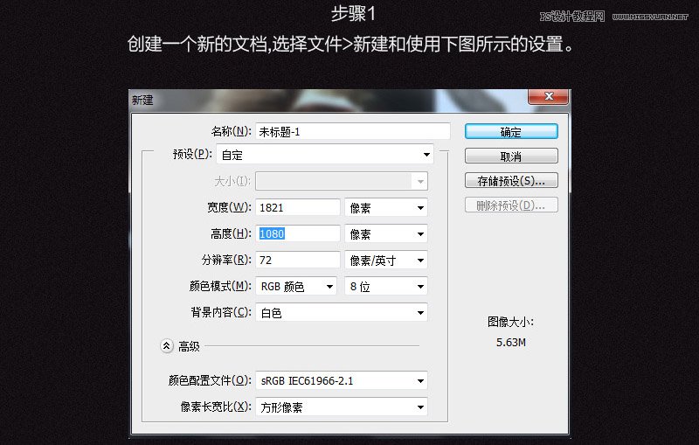This screenshot has width=699, height=445.
Task: Open the 预设 (Preset) dropdown
Action: (344, 155)
